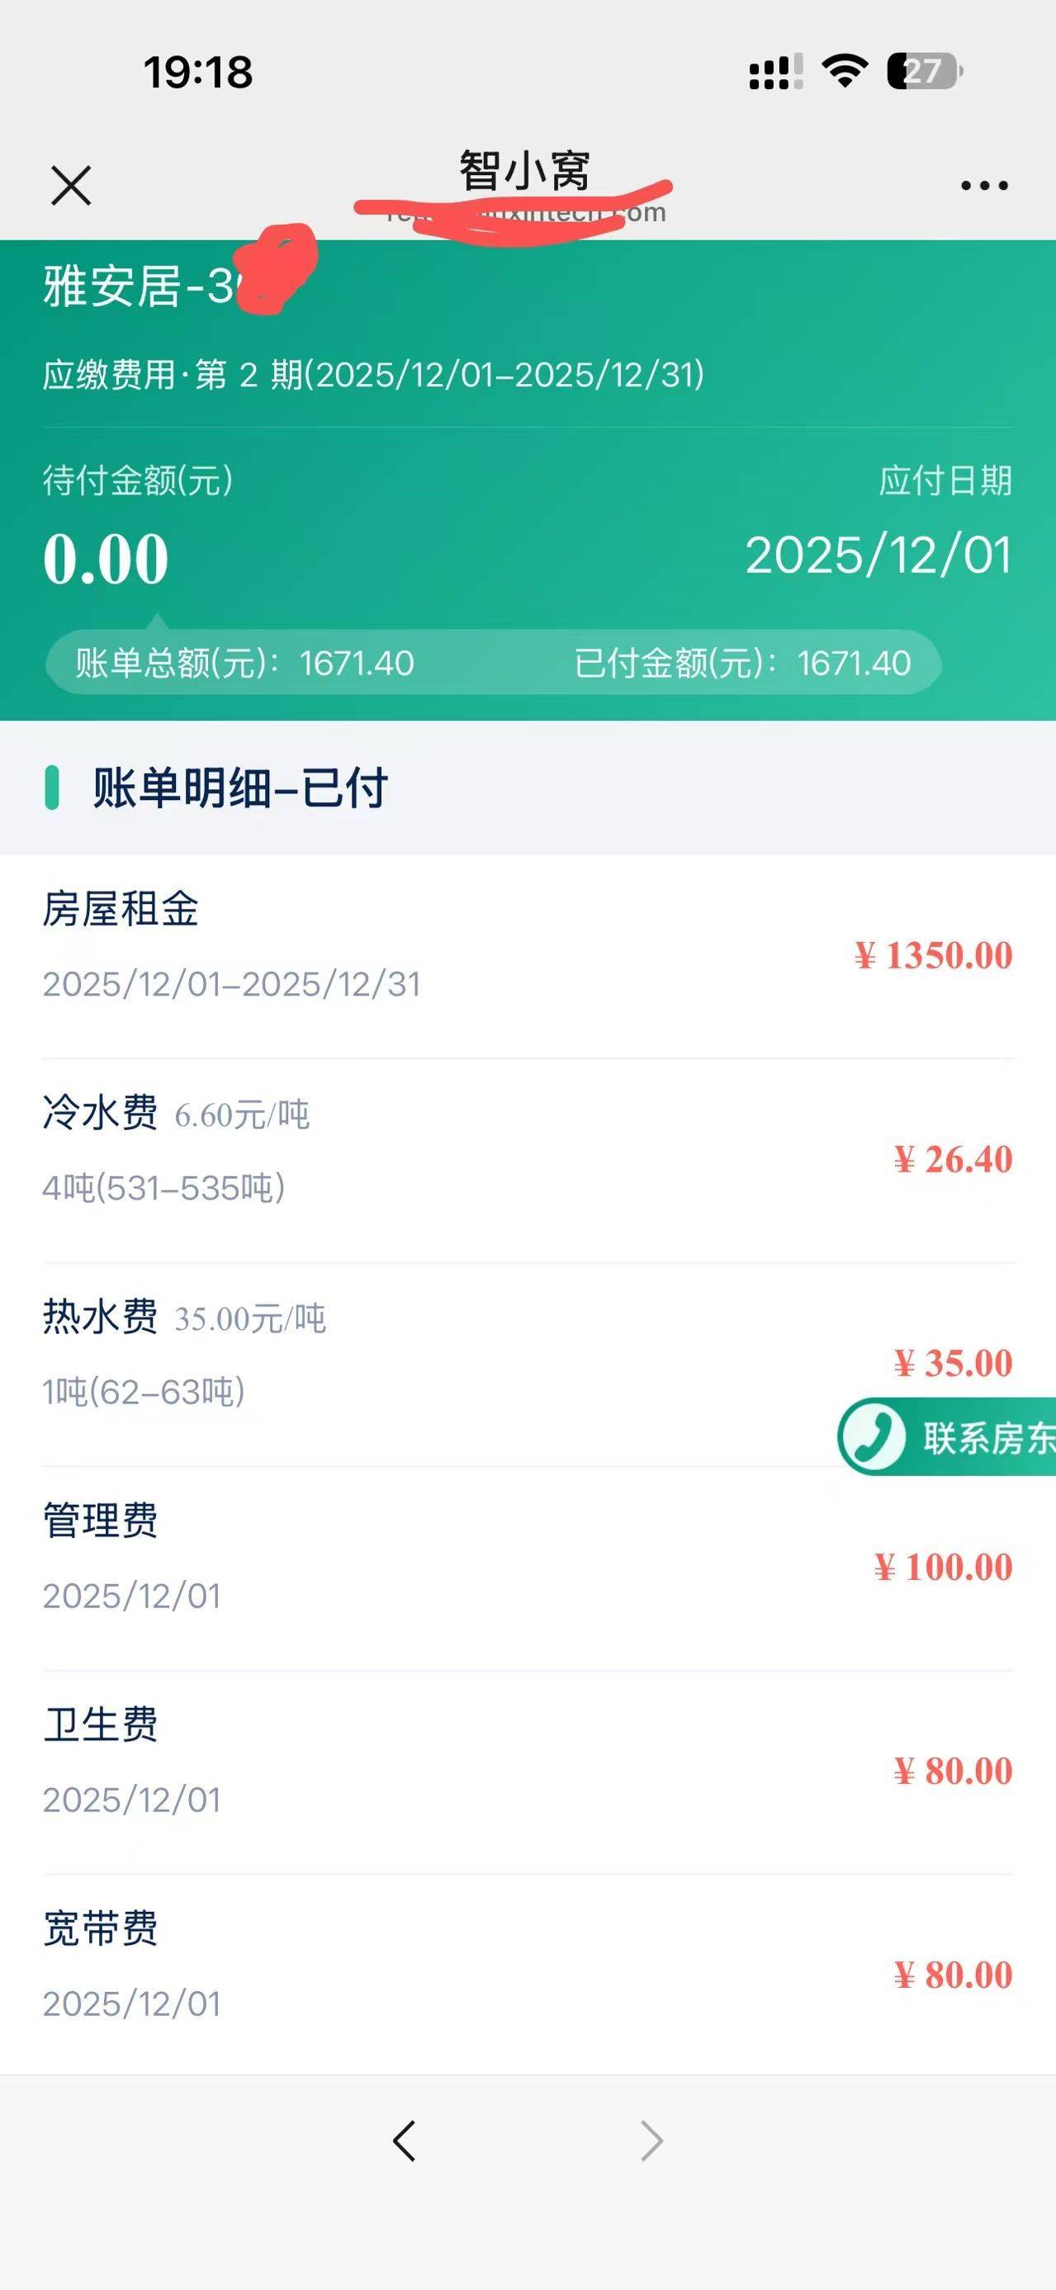Tap the 联系房东 floating button
Viewport: 1056px width, 2290px height.
coord(987,1437)
